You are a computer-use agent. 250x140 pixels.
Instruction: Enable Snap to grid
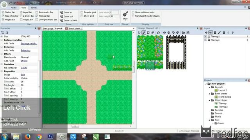(82, 12)
